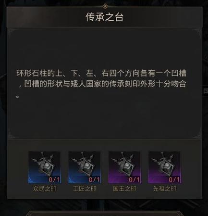
Task: Click the description text about 环形石柱
Action: (x=101, y=84)
